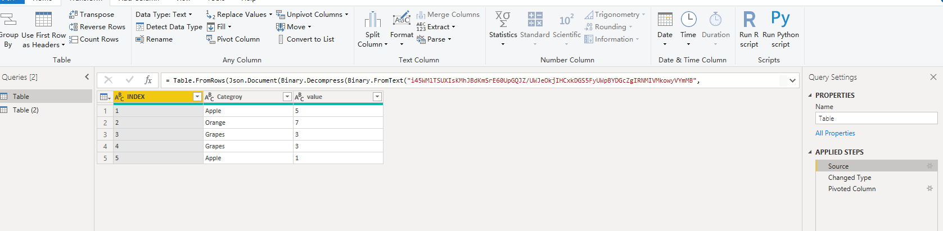Open Information options
The width and height of the screenshot is (943, 231).
point(612,39)
